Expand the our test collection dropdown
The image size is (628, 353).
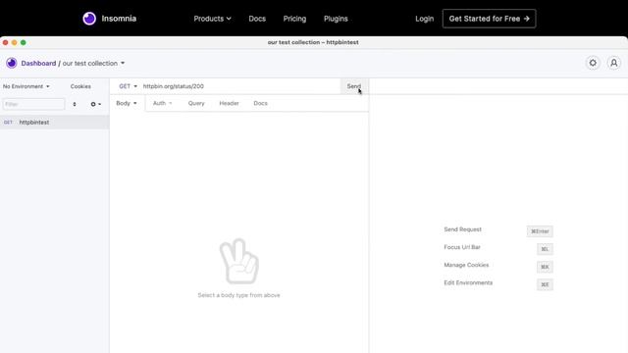pos(93,63)
